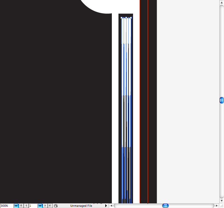Click the artboard number field showing 1

[33, 206]
